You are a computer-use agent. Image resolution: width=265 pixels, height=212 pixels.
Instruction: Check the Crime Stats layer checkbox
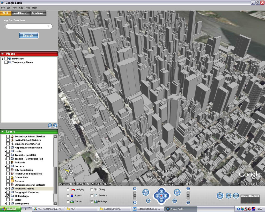8,177
